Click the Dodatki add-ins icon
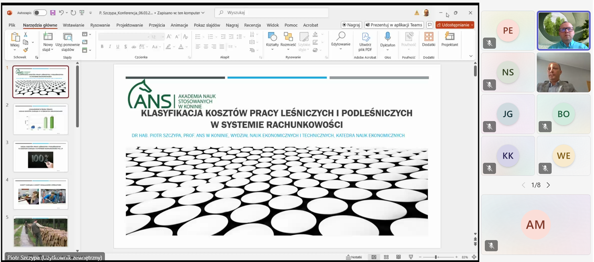The width and height of the screenshot is (594, 262). (x=428, y=37)
